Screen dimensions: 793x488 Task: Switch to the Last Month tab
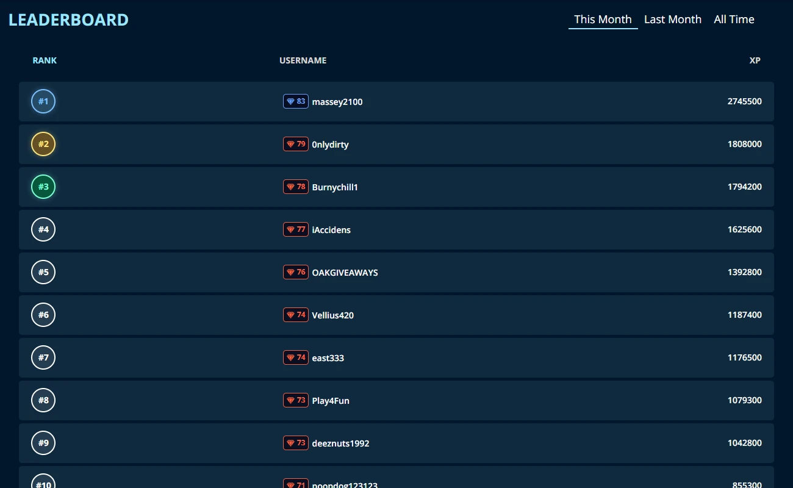(673, 20)
